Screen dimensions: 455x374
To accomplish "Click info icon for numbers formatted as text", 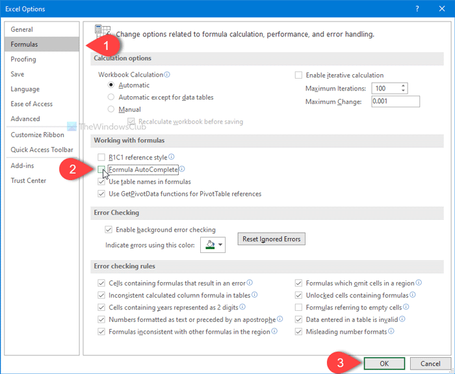I will (x=279, y=319).
